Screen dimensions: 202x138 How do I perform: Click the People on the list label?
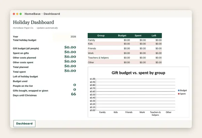pyautogui.click(x=23, y=86)
